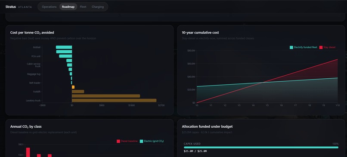Switch to the Operations tab
The image size is (347, 157).
pos(49,7)
